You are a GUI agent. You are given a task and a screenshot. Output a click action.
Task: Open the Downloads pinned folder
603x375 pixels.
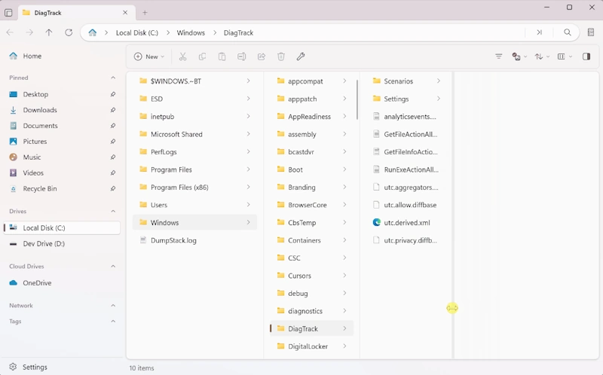tap(62, 110)
